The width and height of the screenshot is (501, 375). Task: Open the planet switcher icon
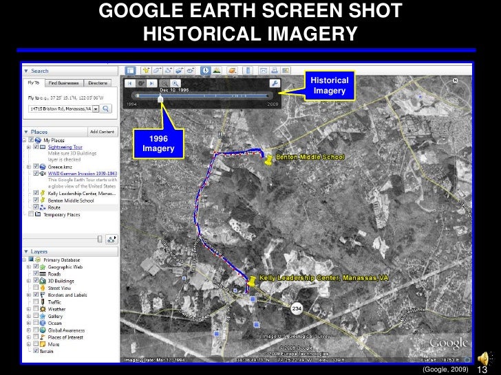point(232,71)
